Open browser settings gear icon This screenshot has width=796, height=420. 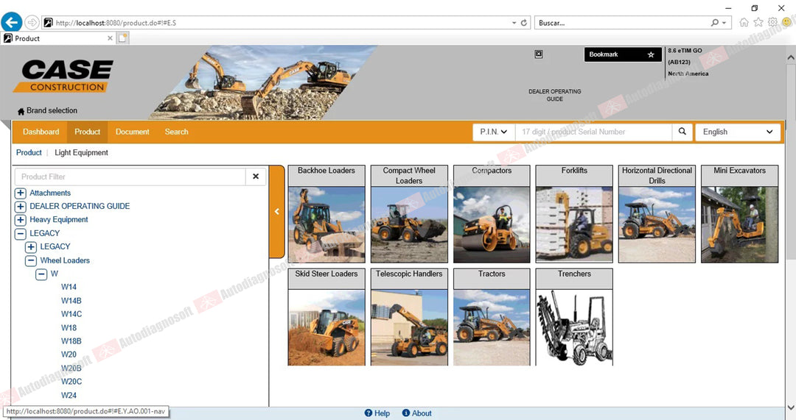(772, 22)
